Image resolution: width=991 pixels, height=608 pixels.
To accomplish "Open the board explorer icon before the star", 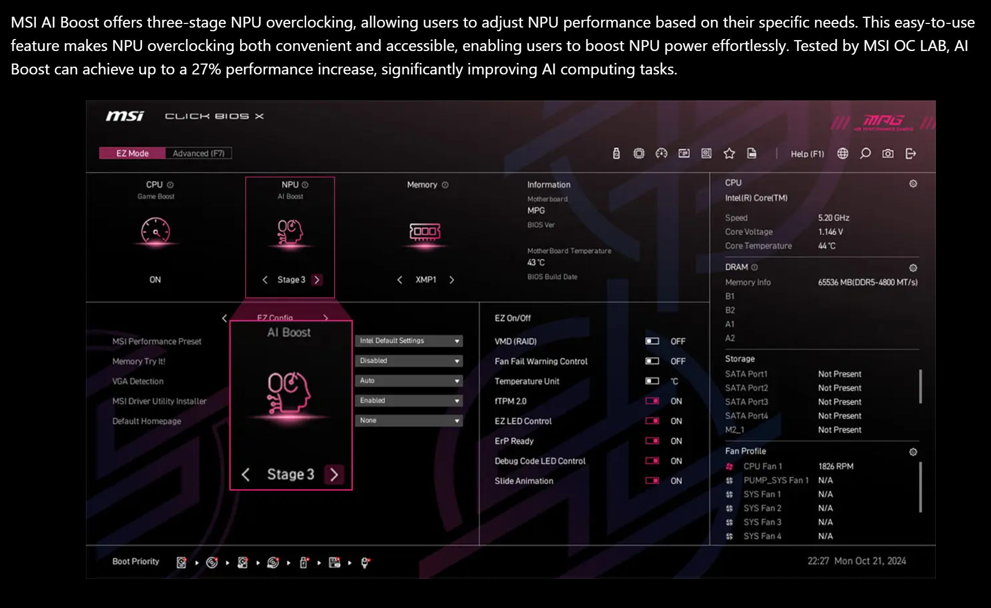I will pos(706,154).
